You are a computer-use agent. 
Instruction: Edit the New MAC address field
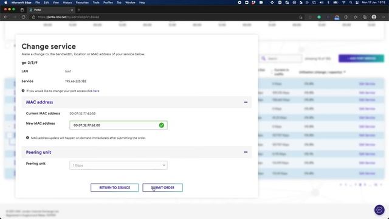tap(119, 125)
